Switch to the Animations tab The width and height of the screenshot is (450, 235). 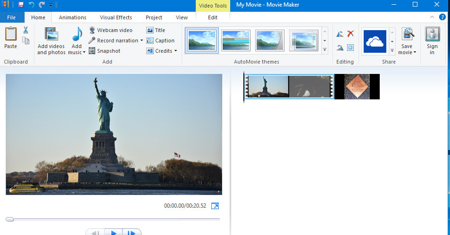(x=73, y=17)
